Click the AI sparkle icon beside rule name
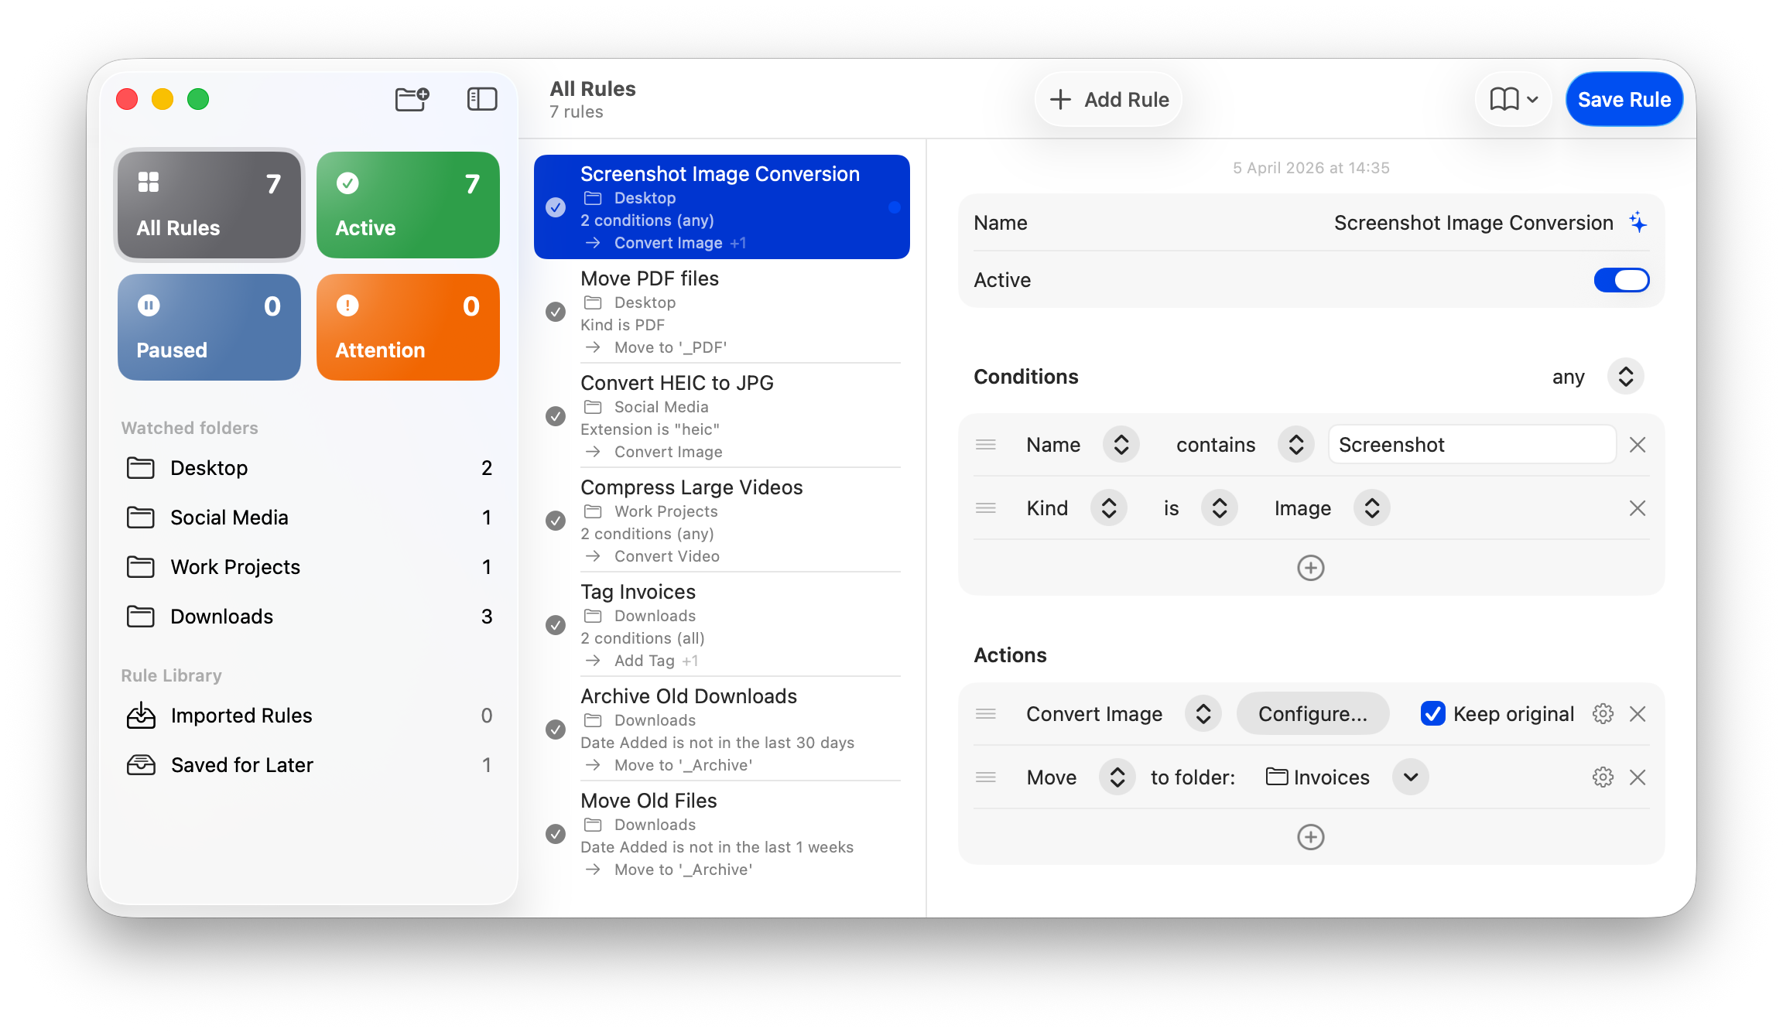 (1638, 223)
